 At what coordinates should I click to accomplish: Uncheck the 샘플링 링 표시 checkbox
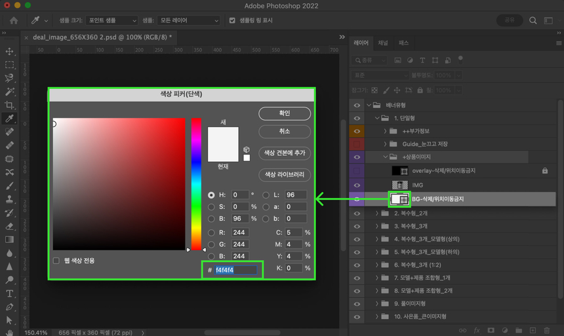point(232,20)
